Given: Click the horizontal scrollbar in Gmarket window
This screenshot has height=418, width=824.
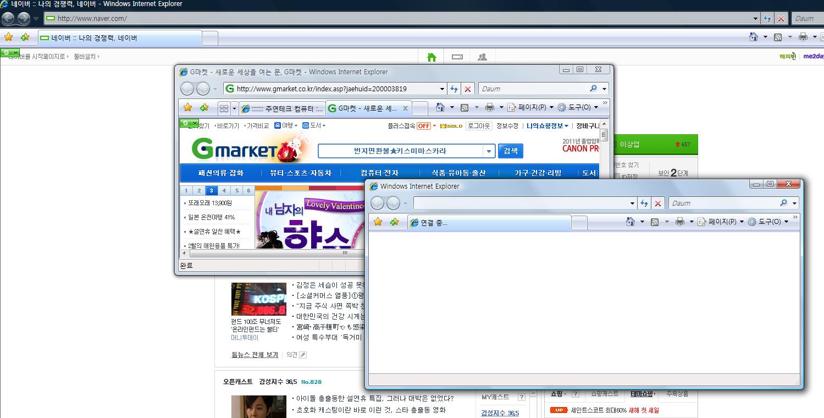Looking at the screenshot, I should pos(345,254).
